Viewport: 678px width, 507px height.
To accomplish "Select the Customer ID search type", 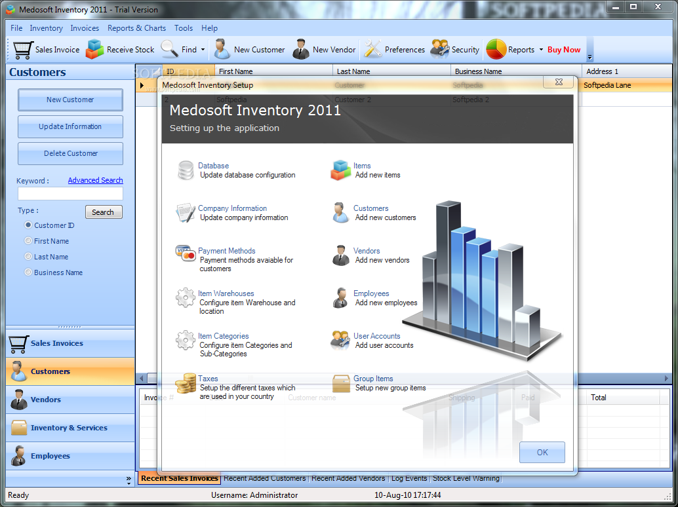I will [28, 225].
